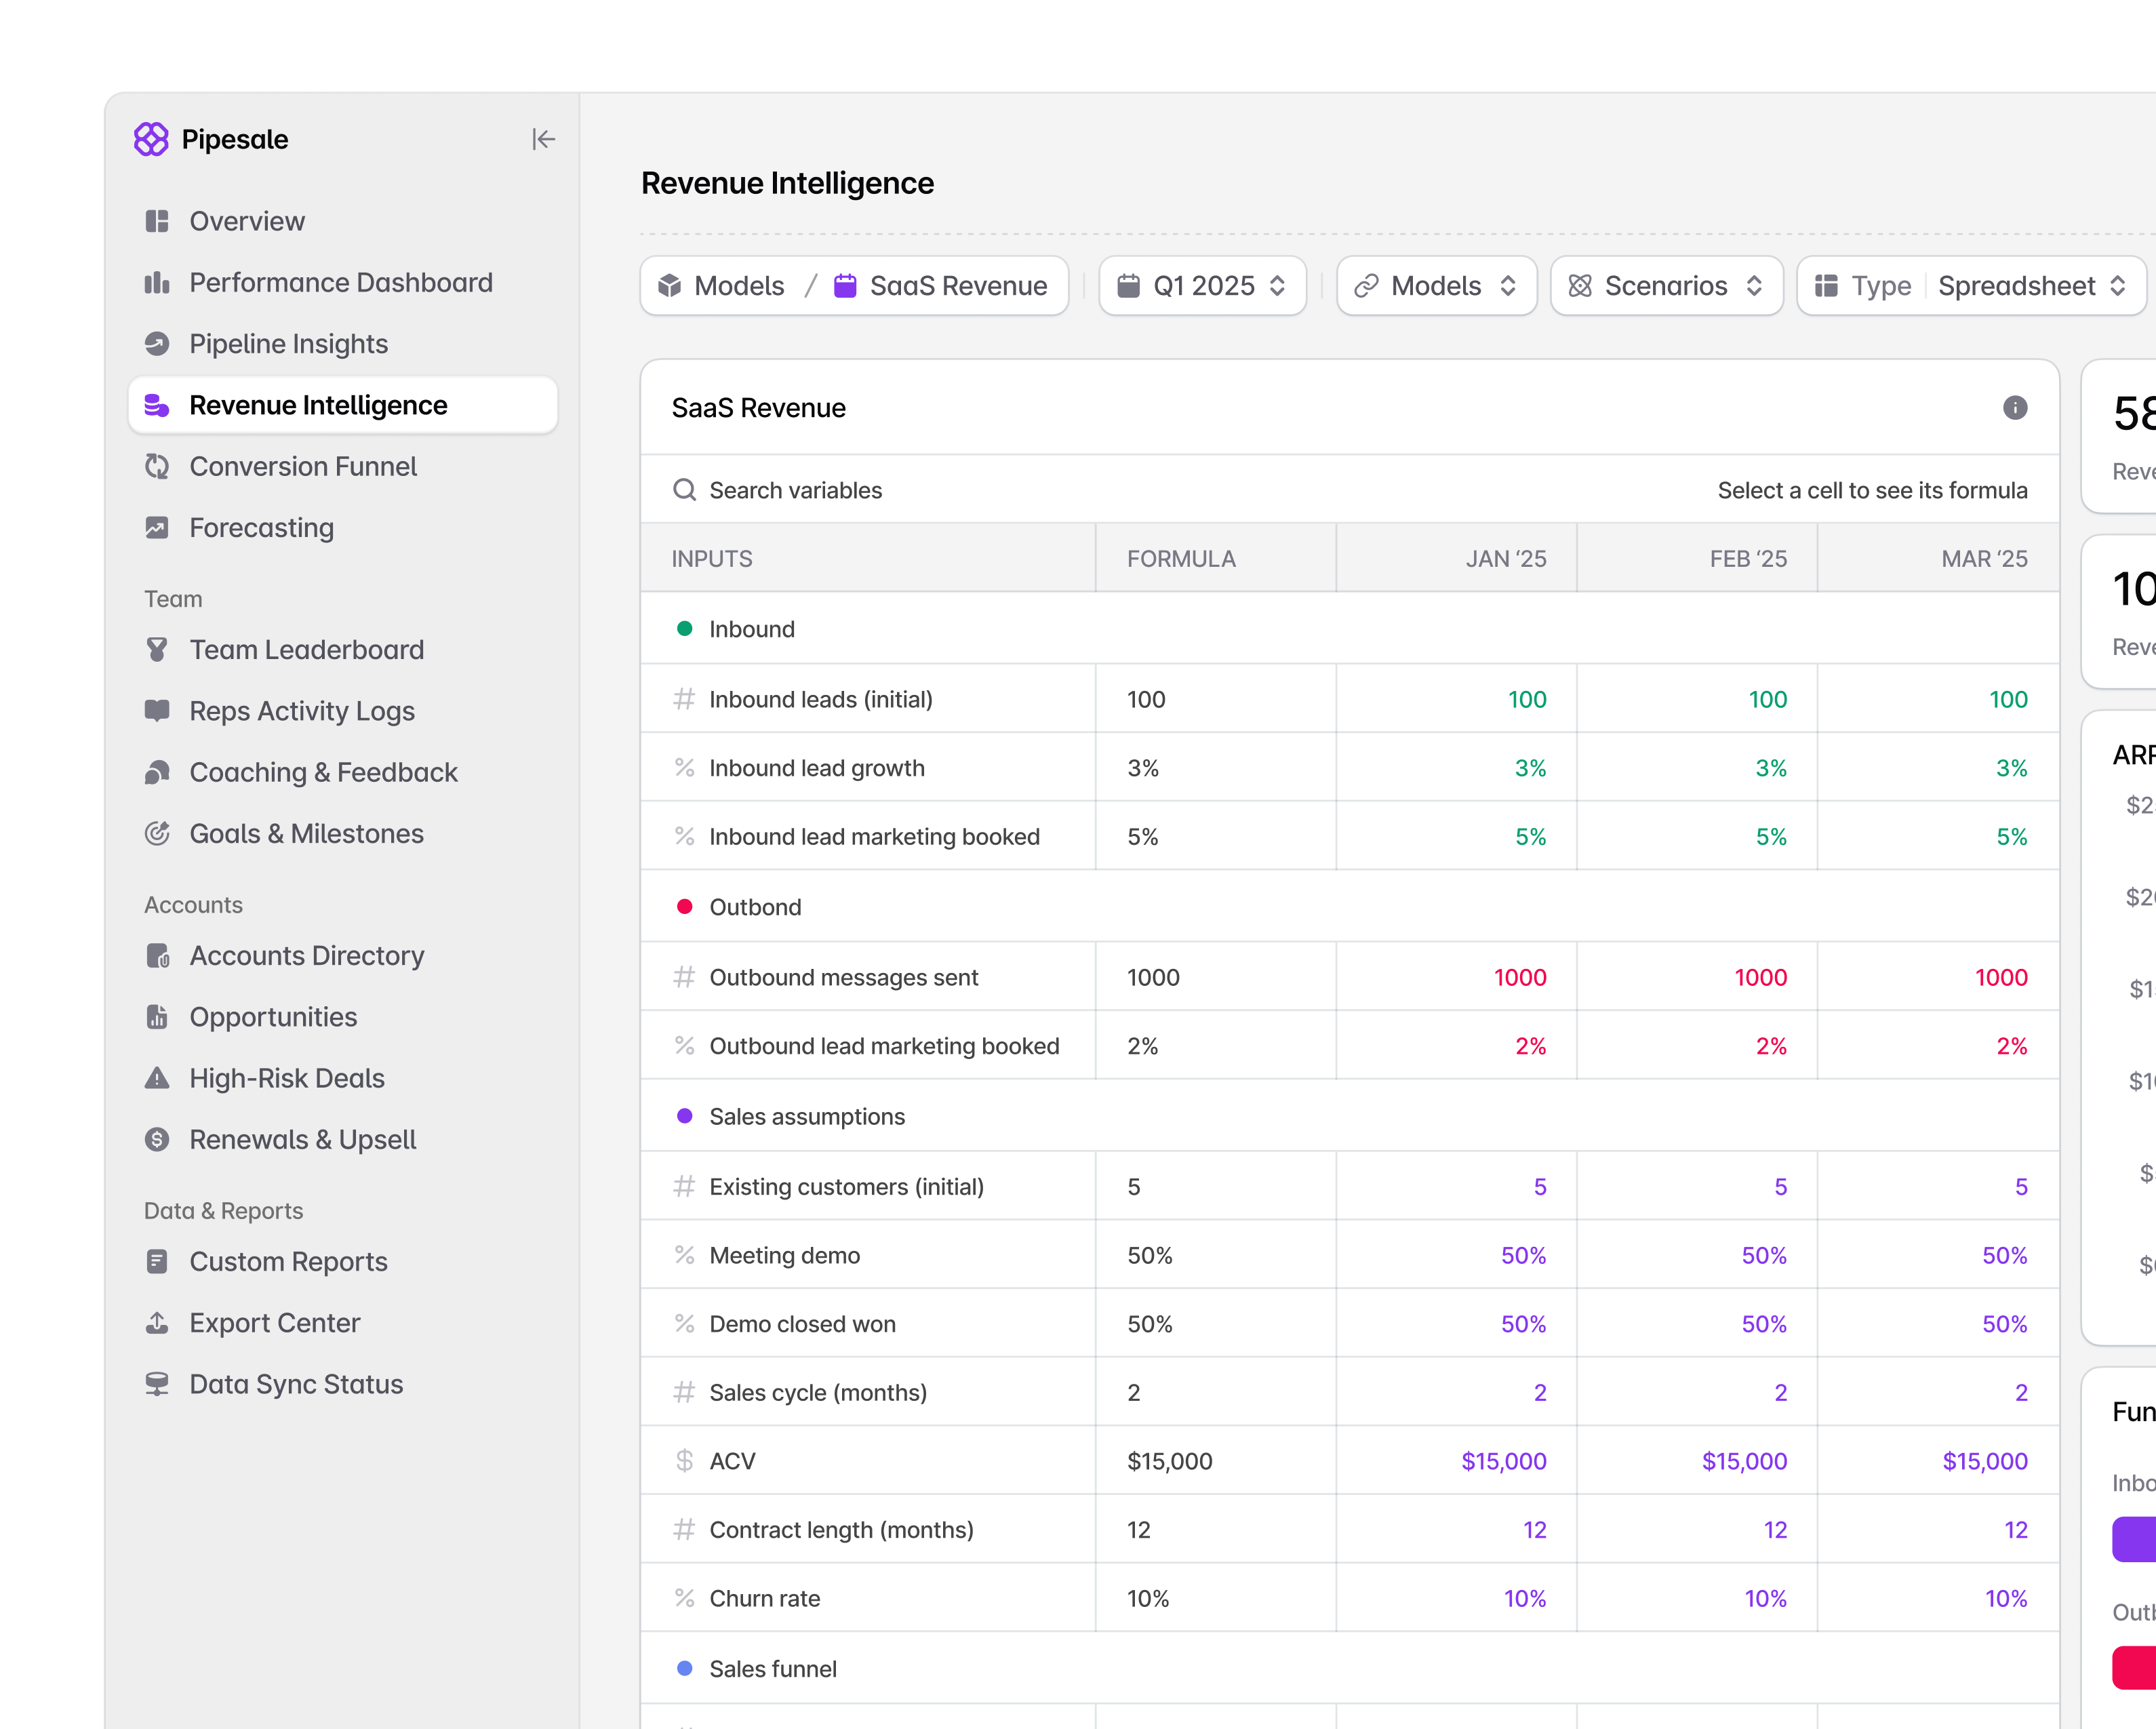Click the Team Leaderboard medal icon
2156x1729 pixels.
coord(157,650)
